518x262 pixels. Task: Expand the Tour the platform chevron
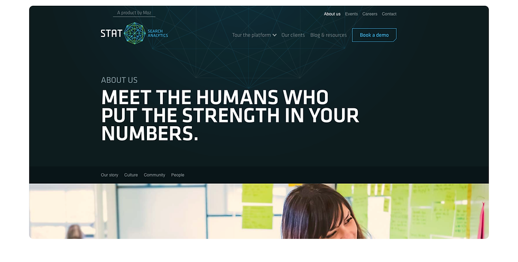[x=274, y=35]
